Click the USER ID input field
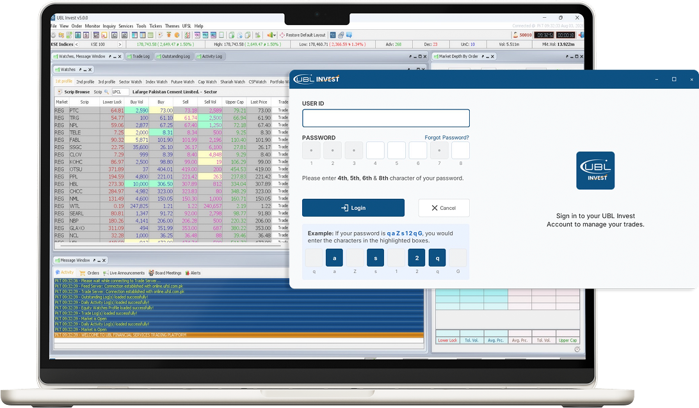This screenshot has width=699, height=408. [385, 118]
